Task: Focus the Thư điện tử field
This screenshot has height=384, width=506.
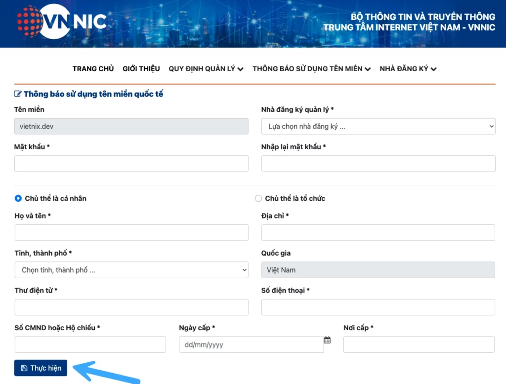Action: 131,307
